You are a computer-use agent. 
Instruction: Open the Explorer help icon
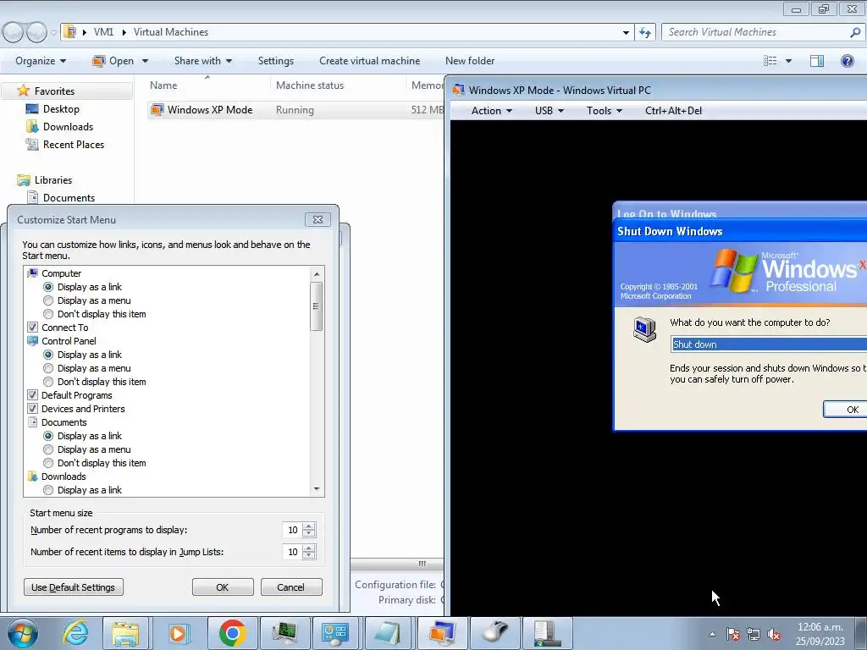coord(847,61)
